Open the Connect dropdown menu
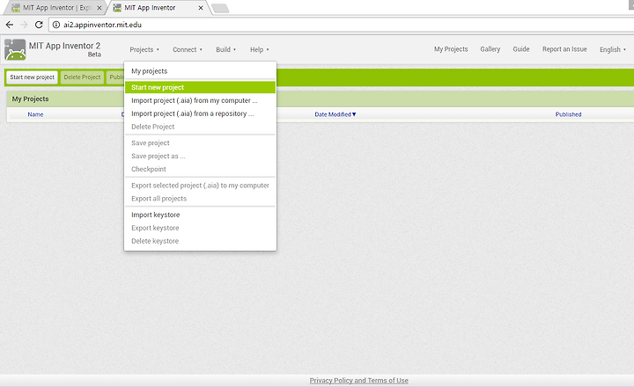634x387 pixels. click(x=188, y=49)
